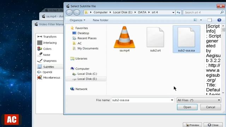Click the File name input field

click(x=141, y=100)
